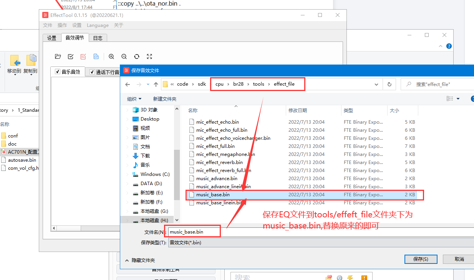The width and height of the screenshot is (474, 280).
Task: Click the blue save toolbar icon in EffectTool
Action: coord(96,56)
